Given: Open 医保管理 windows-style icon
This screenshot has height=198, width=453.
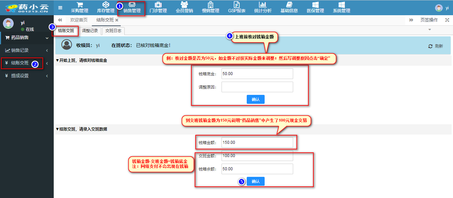Looking at the screenshot, I should (315, 5).
